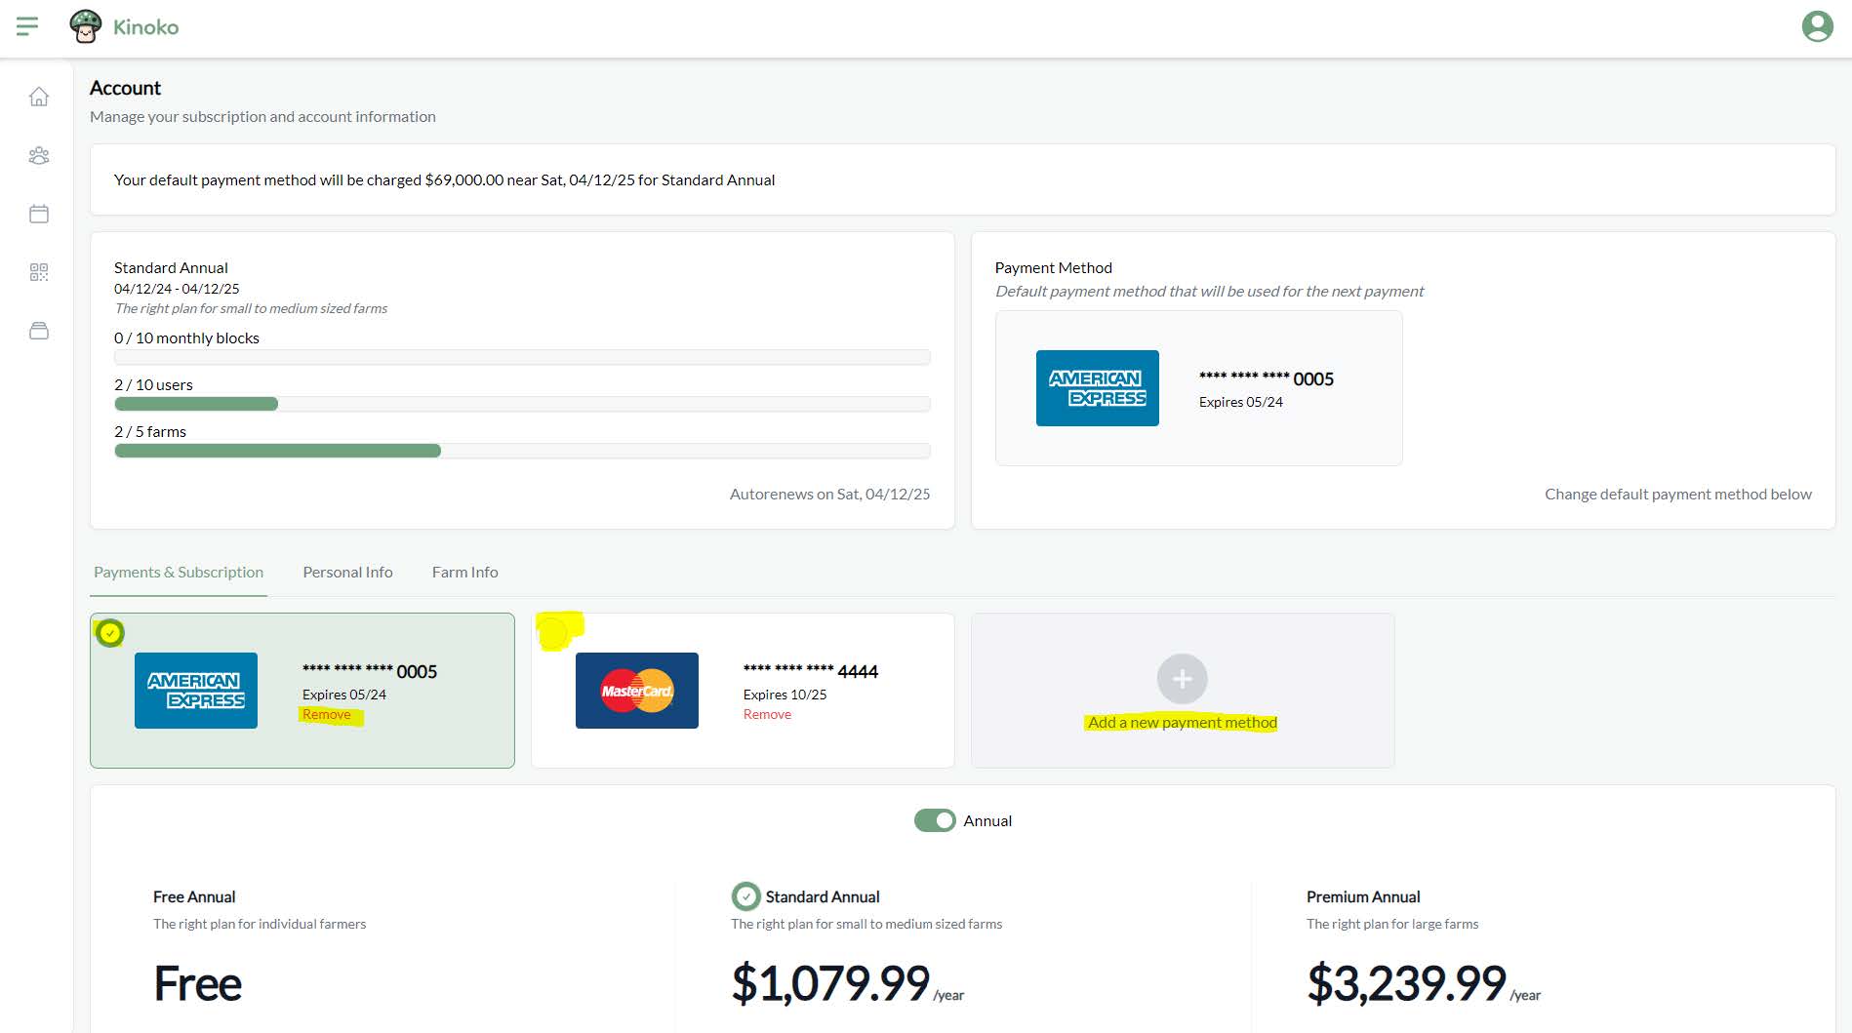Viewport: 1852px width, 1033px height.
Task: Remove the American Express card ending 0005
Action: (325, 713)
